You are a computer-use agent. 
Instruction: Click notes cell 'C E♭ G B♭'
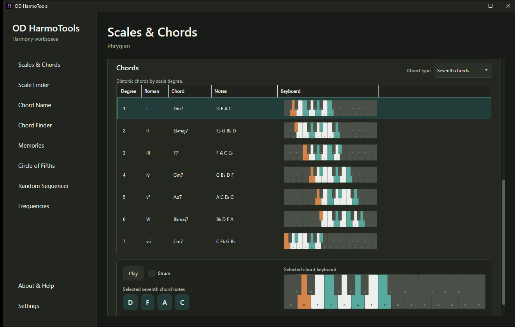tap(226, 242)
